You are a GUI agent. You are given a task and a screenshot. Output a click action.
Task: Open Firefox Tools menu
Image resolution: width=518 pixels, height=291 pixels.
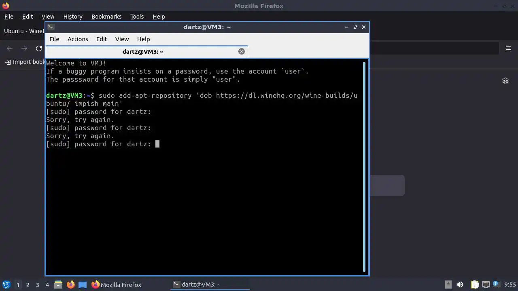click(x=137, y=17)
